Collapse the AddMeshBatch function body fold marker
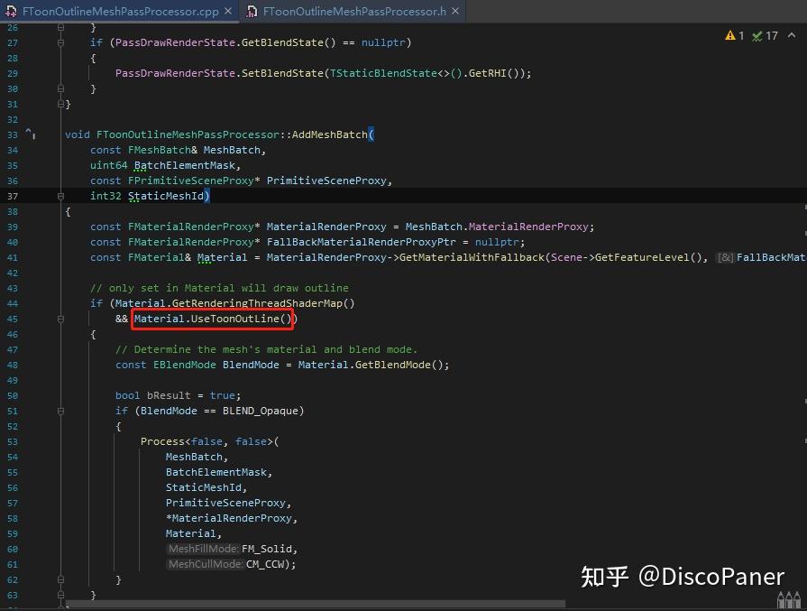This screenshot has width=807, height=611. [60, 196]
